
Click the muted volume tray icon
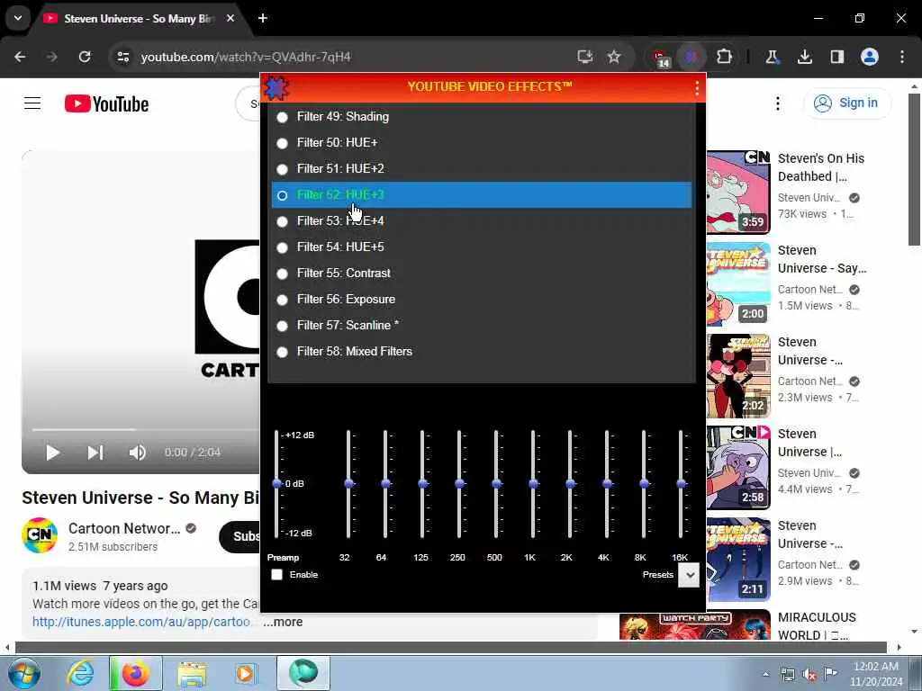coord(809,675)
